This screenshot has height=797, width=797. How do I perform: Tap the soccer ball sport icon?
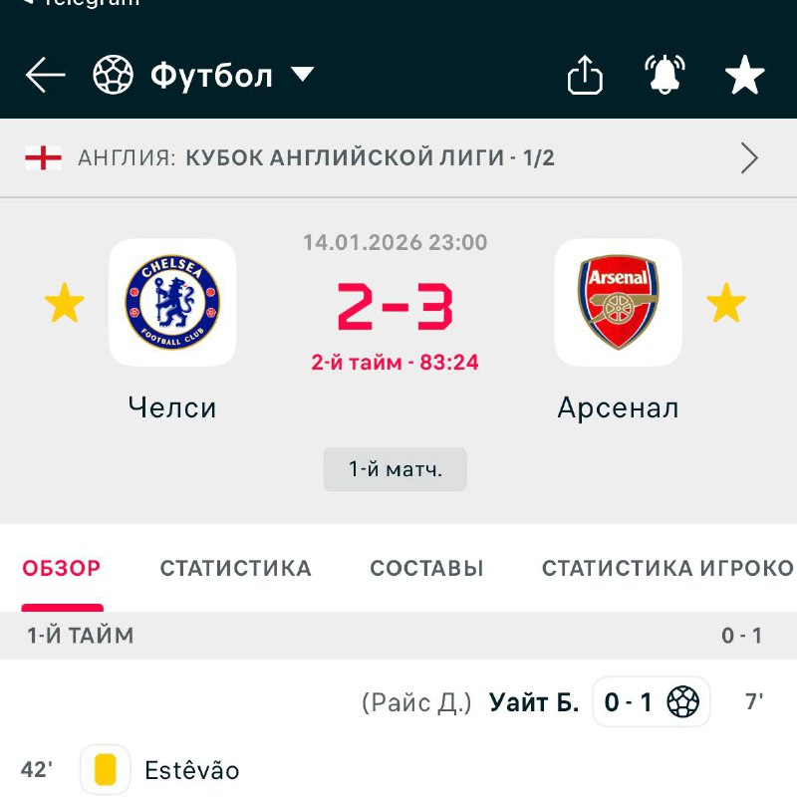pyautogui.click(x=113, y=76)
